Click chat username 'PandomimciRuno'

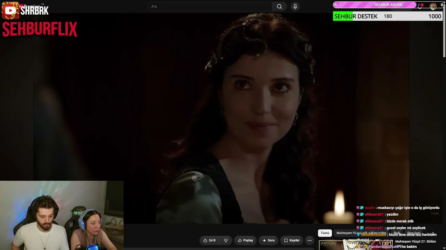(x=384, y=247)
